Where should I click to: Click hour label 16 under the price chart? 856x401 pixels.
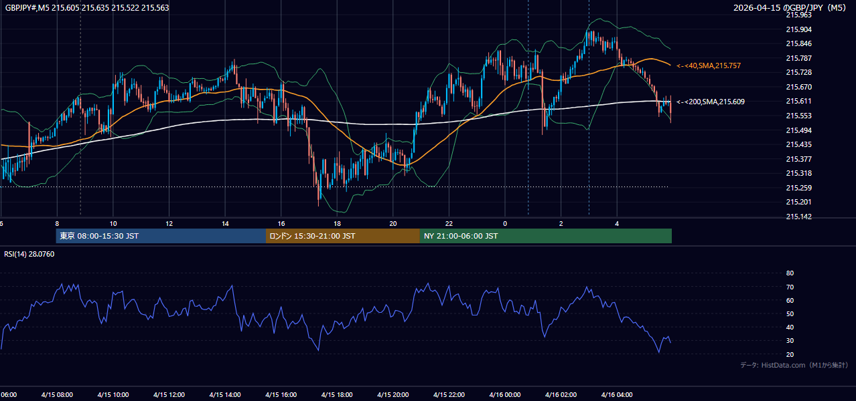[x=281, y=223]
